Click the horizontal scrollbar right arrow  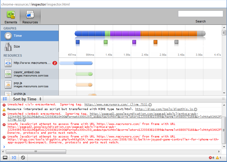tap(219, 152)
